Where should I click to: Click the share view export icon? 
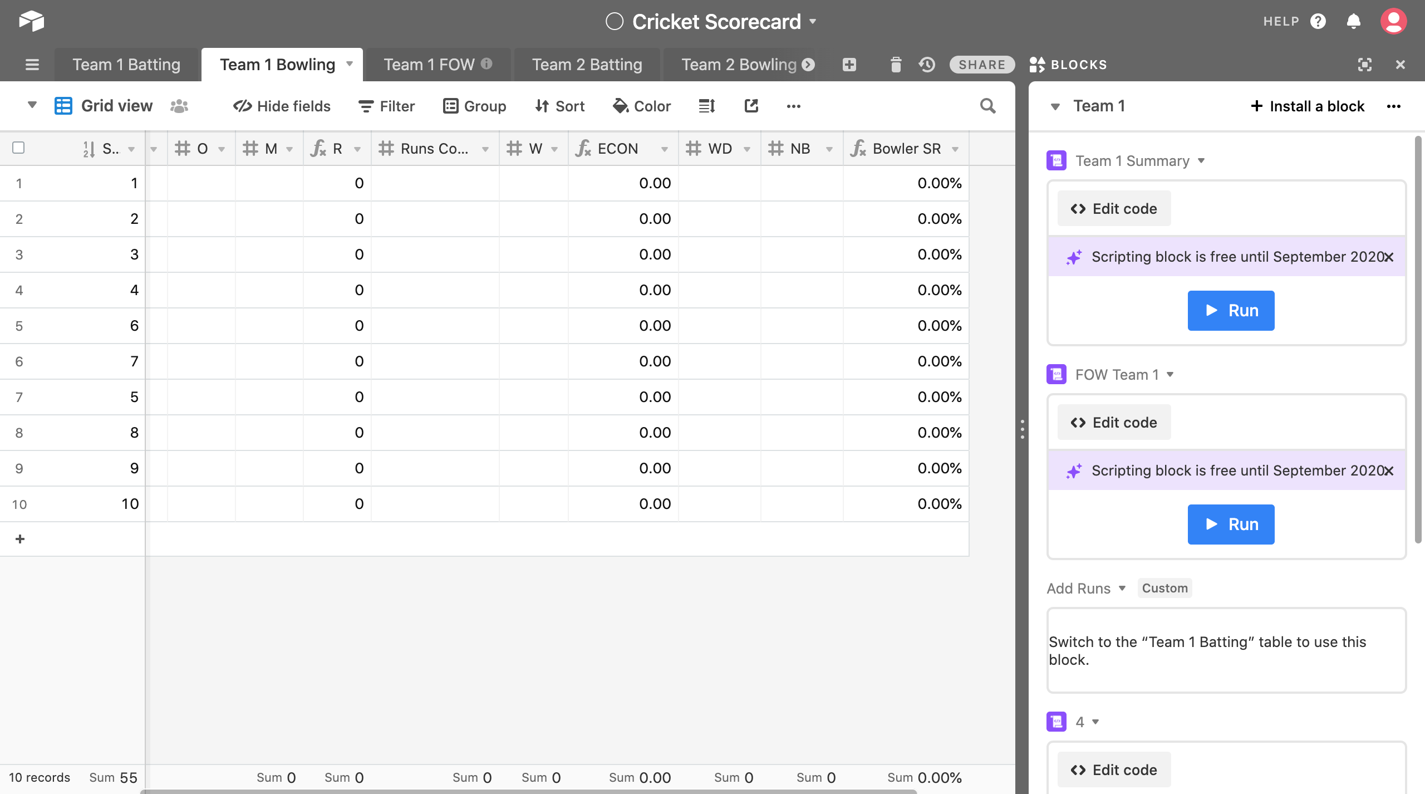click(x=751, y=106)
